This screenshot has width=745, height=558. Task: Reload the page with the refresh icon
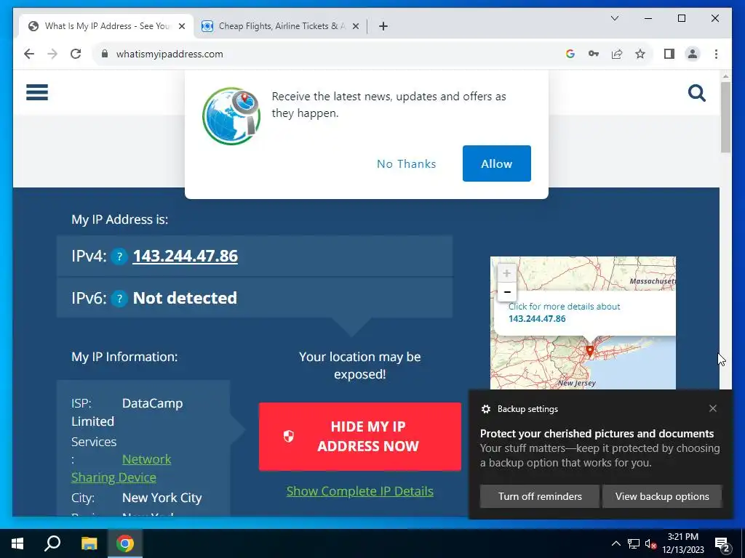click(x=76, y=54)
